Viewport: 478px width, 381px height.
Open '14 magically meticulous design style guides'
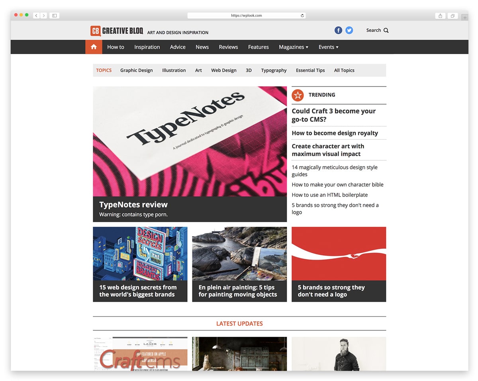[335, 171]
